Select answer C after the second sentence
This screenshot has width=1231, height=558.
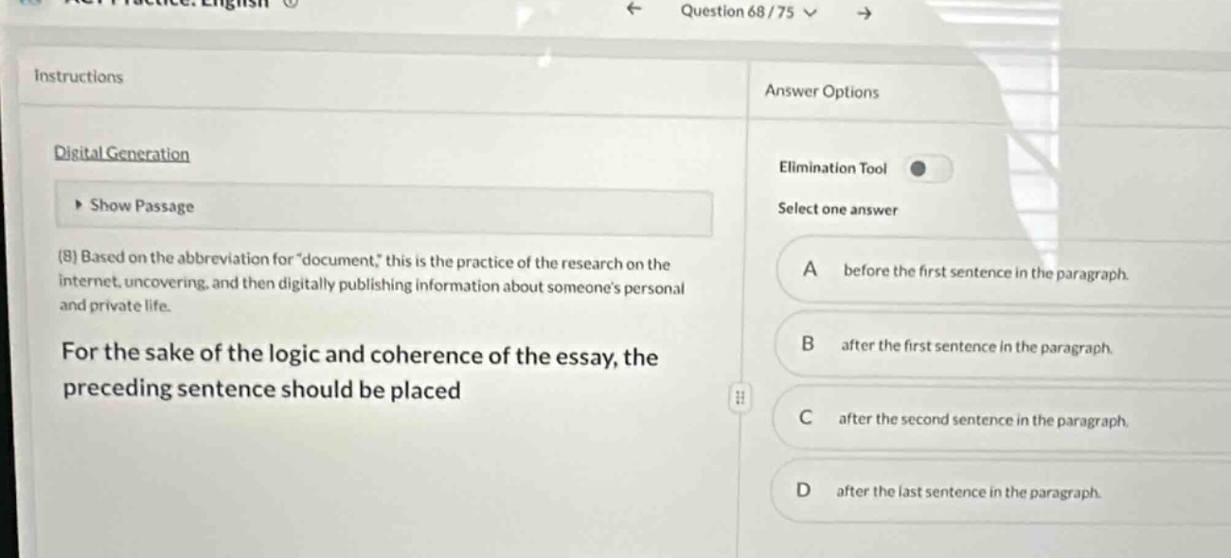pos(1001,419)
